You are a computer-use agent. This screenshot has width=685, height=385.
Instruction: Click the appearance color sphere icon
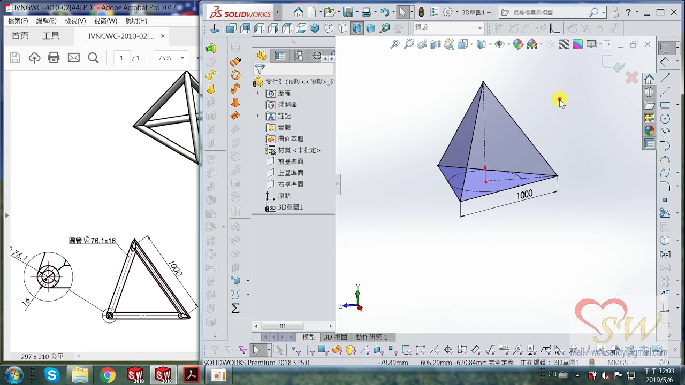pyautogui.click(x=517, y=44)
